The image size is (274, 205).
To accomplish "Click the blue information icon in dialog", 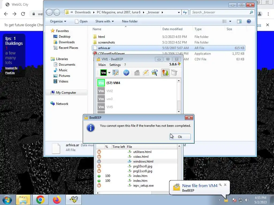I will [91, 128].
